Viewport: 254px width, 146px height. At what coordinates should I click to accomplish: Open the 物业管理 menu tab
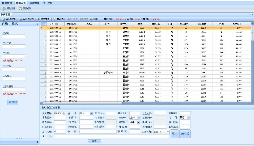pyautogui.click(x=7, y=3)
